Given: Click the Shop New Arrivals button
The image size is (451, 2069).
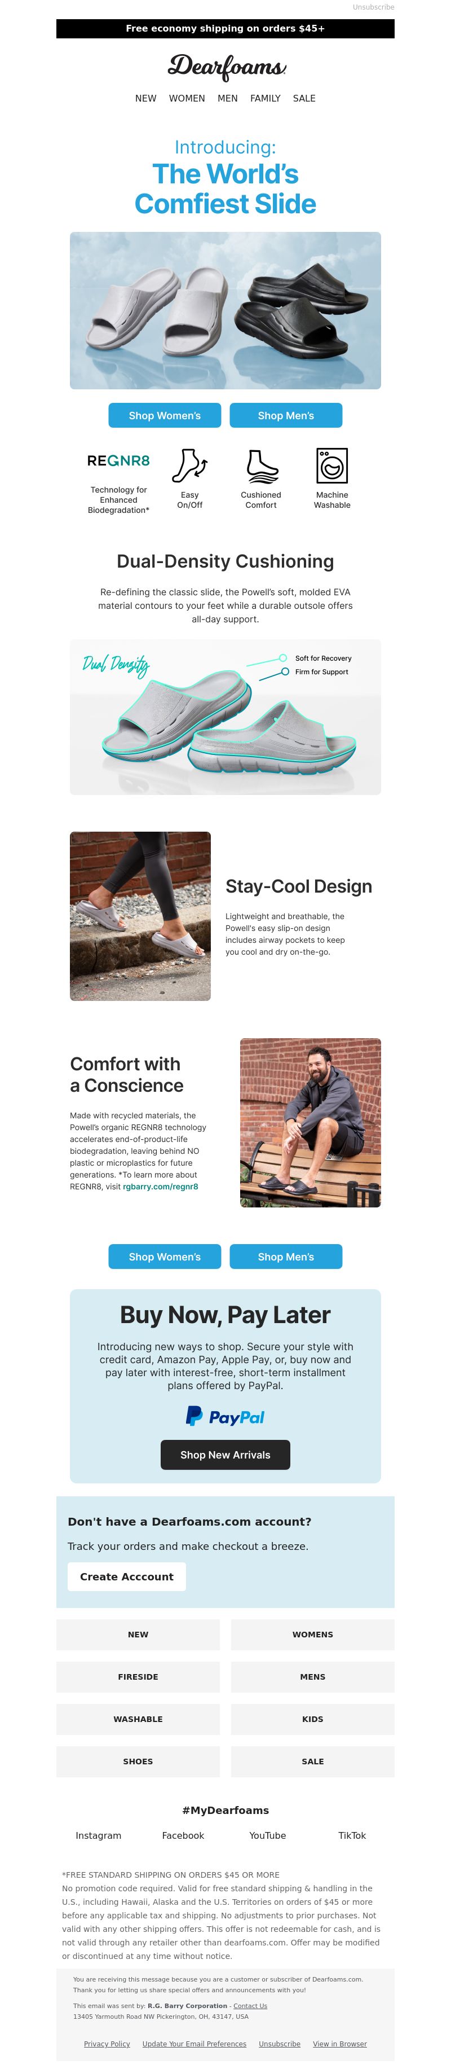Looking at the screenshot, I should (225, 1455).
